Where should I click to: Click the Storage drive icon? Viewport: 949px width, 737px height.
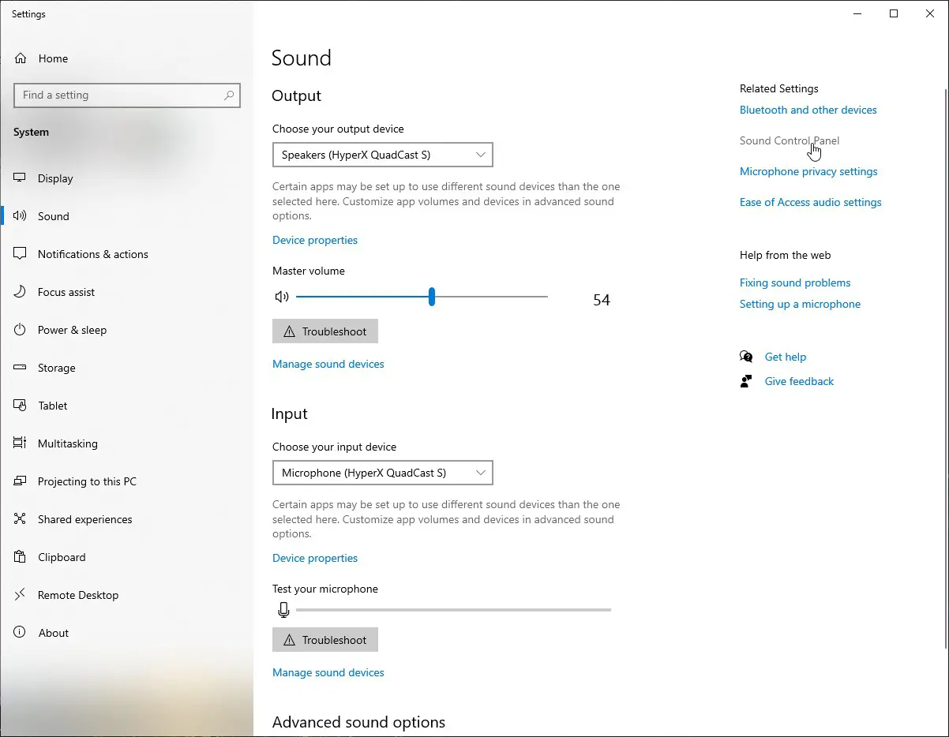click(x=21, y=368)
